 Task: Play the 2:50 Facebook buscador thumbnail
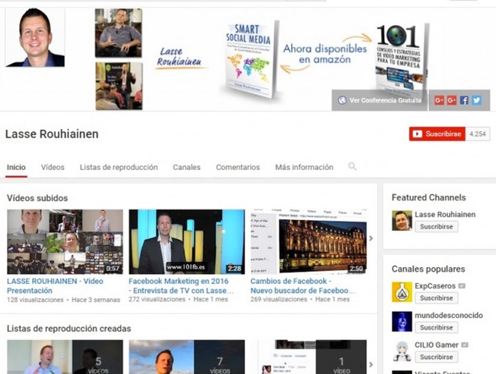pos(308,242)
